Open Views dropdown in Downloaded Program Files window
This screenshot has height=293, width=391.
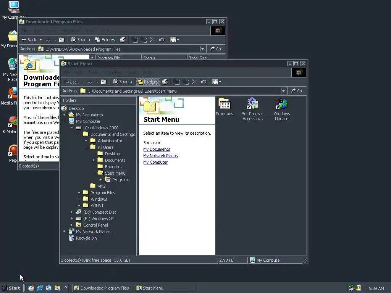coord(174,40)
